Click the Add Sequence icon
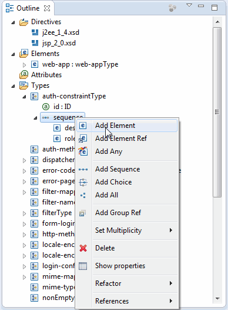Viewport: 228px width, 310px height. pos(83,169)
